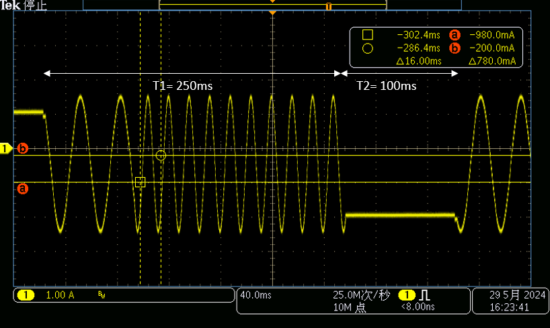
Task: Click the bandwidth limit Bw indicator
Action: pos(102,295)
